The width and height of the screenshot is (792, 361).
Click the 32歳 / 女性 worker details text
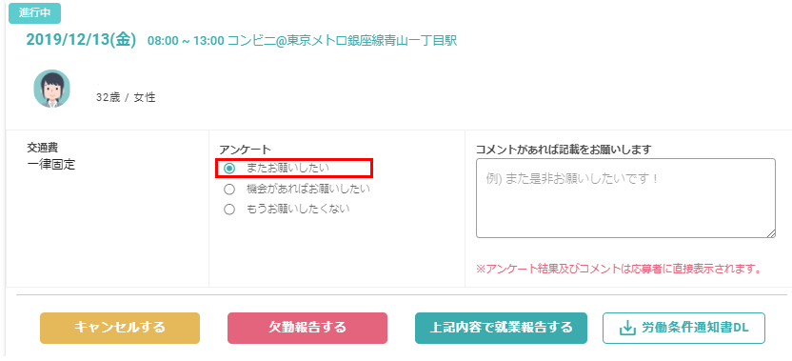click(x=126, y=97)
